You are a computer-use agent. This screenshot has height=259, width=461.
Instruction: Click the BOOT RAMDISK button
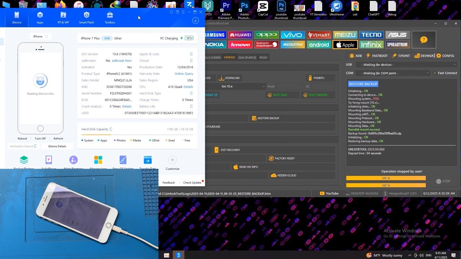pyautogui.click(x=318, y=95)
